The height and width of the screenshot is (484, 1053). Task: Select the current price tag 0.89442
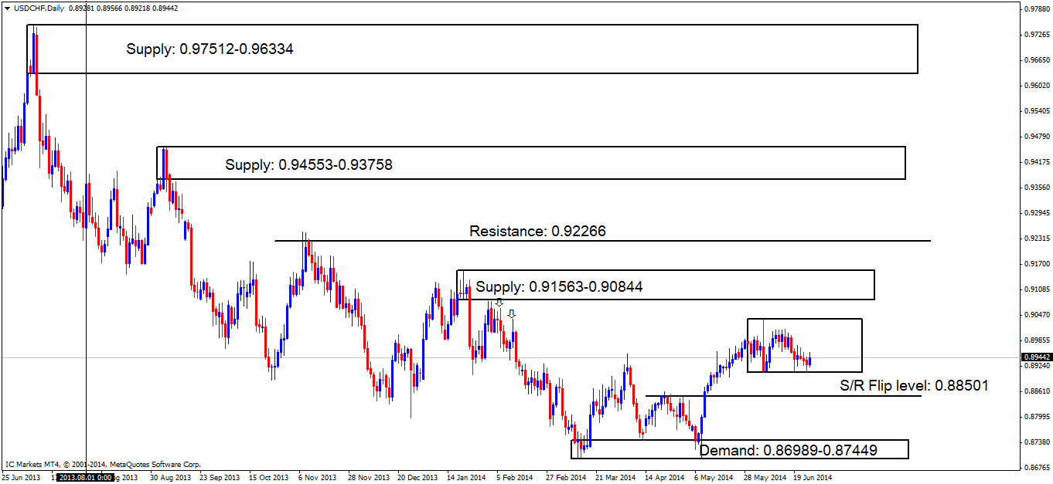click(1036, 357)
